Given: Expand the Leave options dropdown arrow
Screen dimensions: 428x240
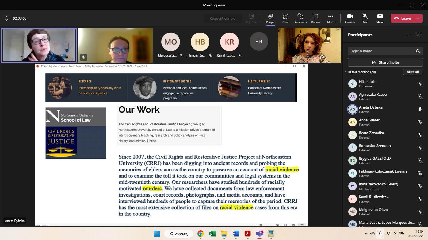Looking at the screenshot, I should (x=419, y=18).
